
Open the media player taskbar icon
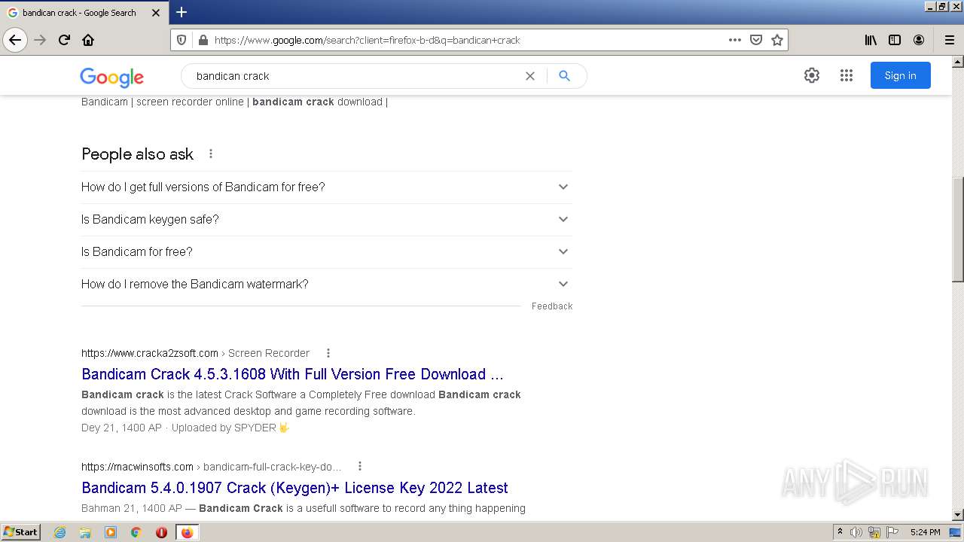tap(111, 532)
